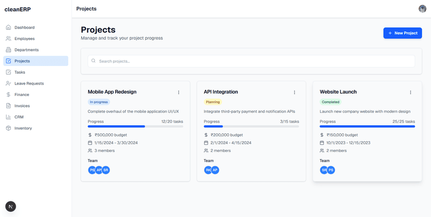Viewport: 431px width, 217px height.
Task: Go to Dashboard in the sidebar
Action: (x=36, y=28)
